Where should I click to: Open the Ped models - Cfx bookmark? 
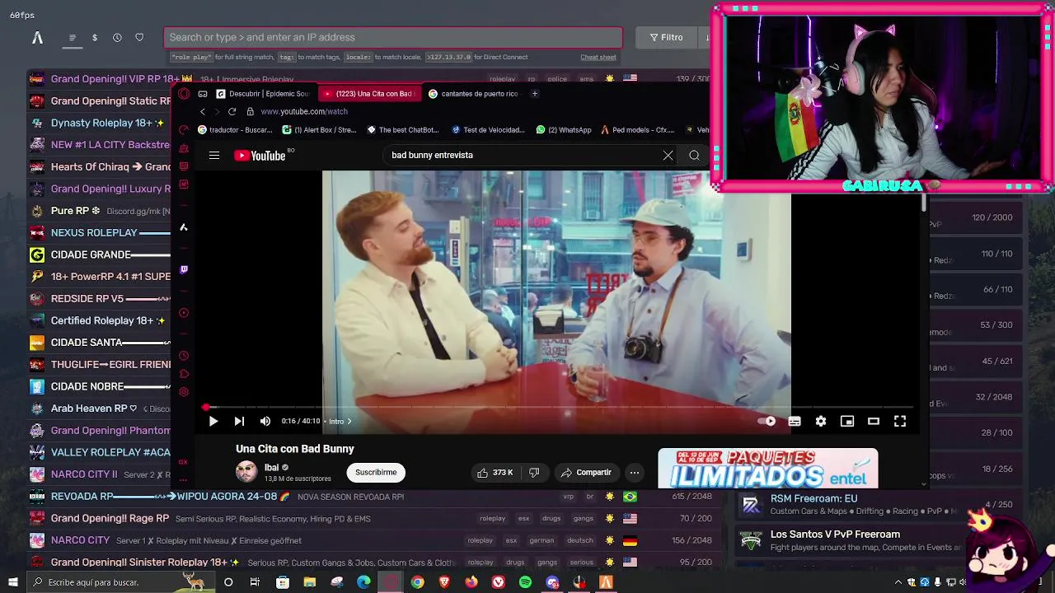pos(638,129)
